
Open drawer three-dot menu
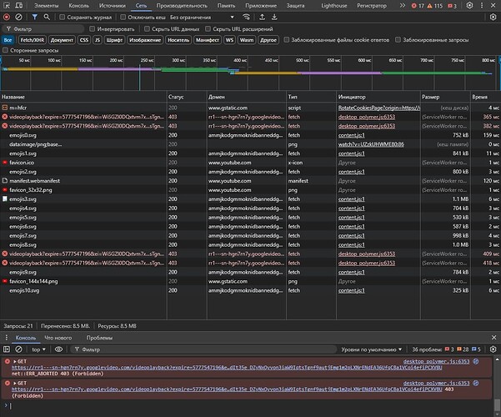pos(7,338)
